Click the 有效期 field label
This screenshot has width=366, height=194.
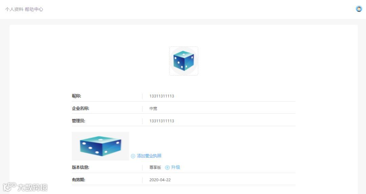tap(78, 180)
